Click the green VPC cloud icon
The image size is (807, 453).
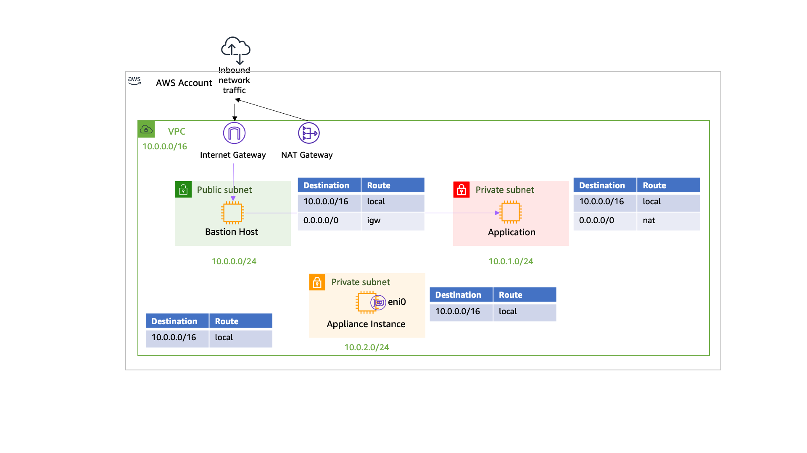click(146, 129)
